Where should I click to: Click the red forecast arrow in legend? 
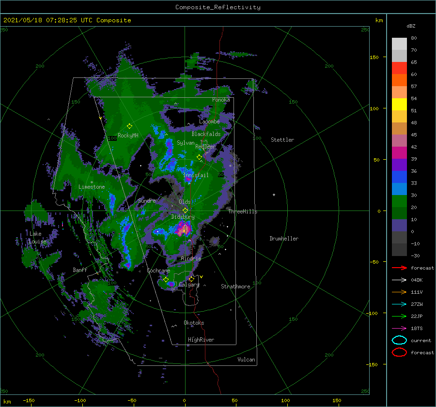coord(399,268)
